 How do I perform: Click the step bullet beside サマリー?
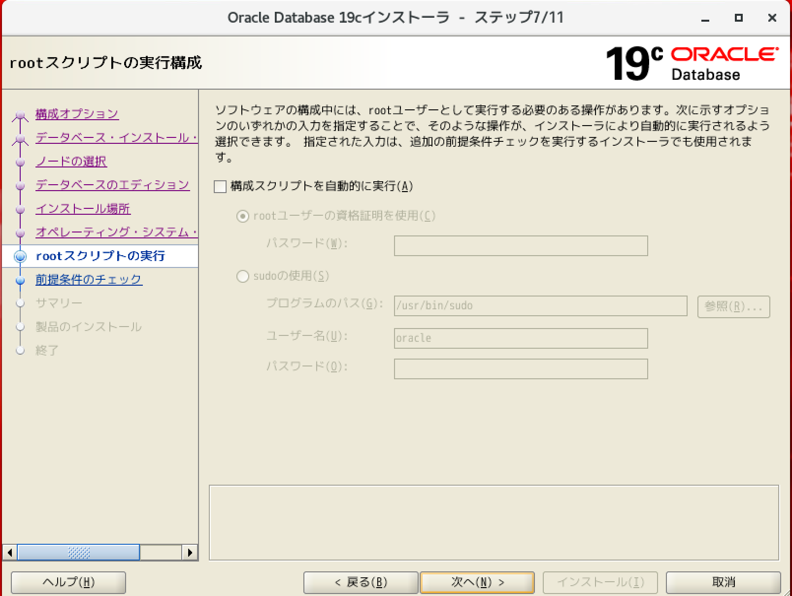pyautogui.click(x=20, y=303)
